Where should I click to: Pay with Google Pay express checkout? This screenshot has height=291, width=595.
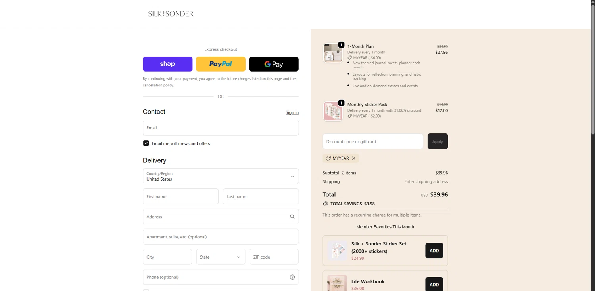pyautogui.click(x=274, y=64)
